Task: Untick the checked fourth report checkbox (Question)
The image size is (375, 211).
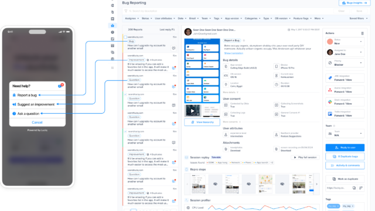Action: pos(125,94)
